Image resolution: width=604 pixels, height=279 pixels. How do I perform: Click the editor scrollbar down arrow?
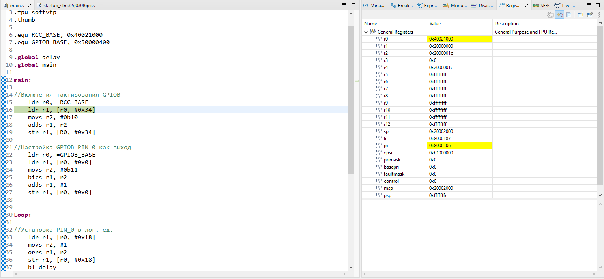tap(351, 267)
